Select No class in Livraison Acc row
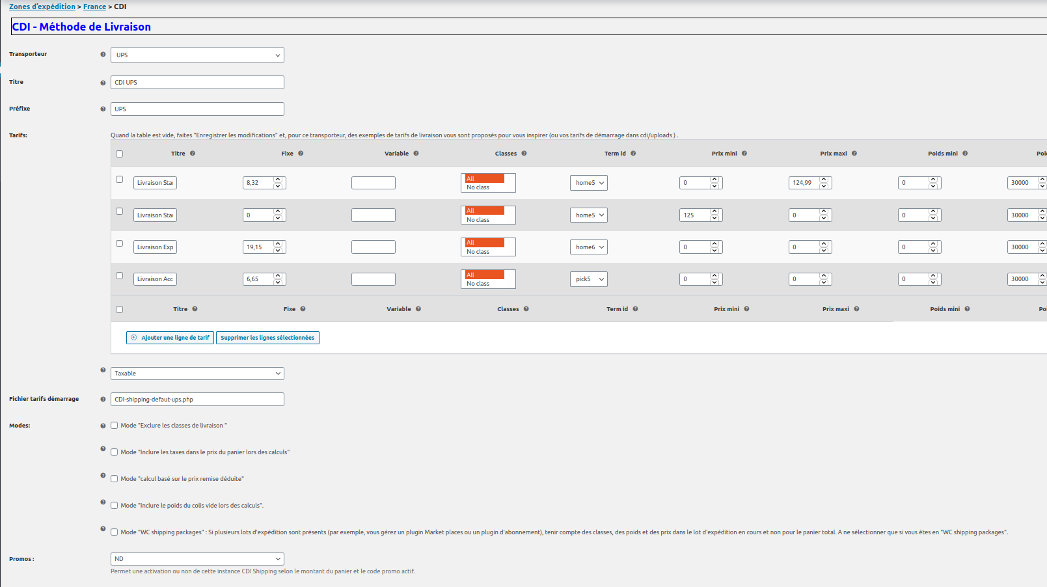The width and height of the screenshot is (1047, 587). click(478, 284)
